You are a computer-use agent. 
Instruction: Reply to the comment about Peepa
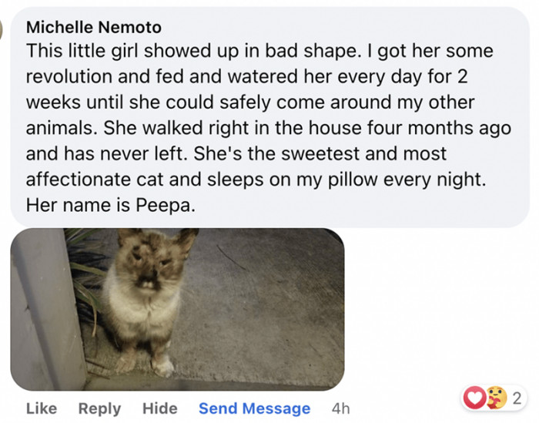tap(99, 408)
